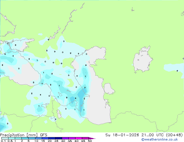Click the 2–5 mm legend color swatch
This screenshot has width=184, height=142.
pos(25,138)
